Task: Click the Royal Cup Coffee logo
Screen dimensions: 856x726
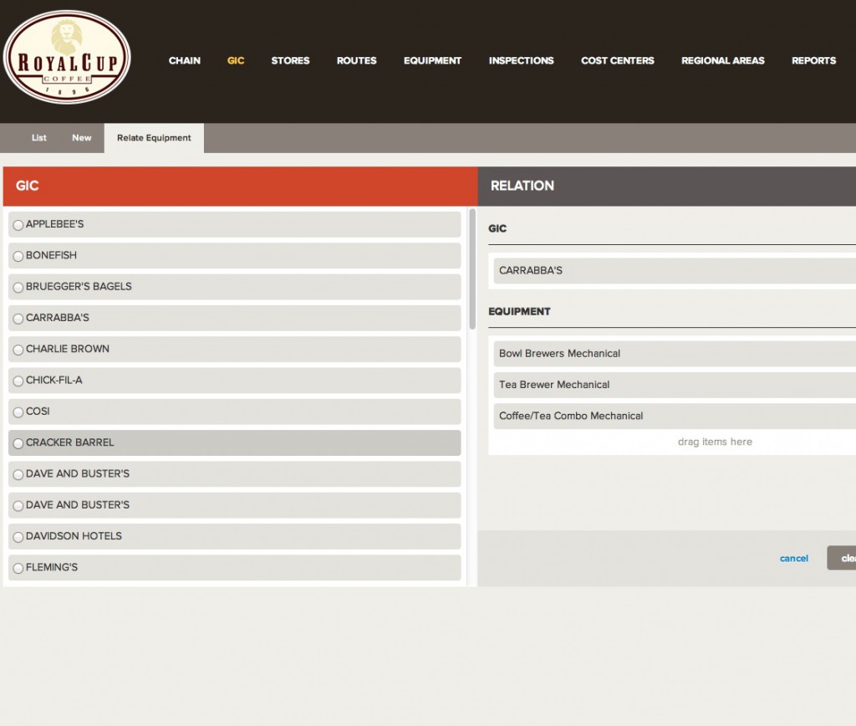Action: pos(67,58)
